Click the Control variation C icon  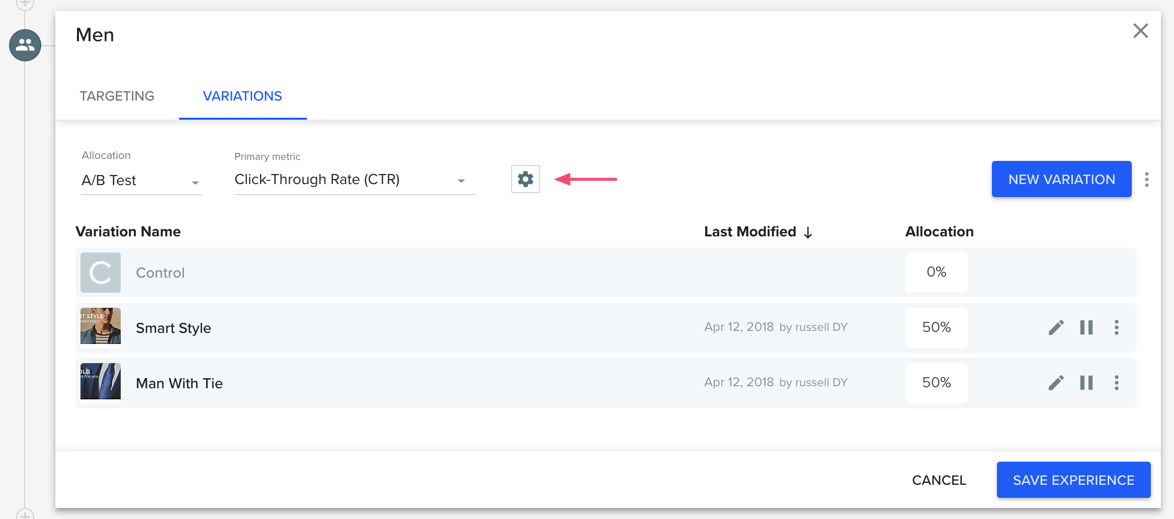[x=100, y=272]
